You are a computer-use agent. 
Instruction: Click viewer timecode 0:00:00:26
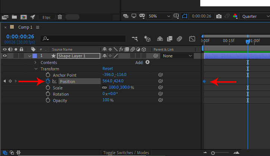(201, 16)
